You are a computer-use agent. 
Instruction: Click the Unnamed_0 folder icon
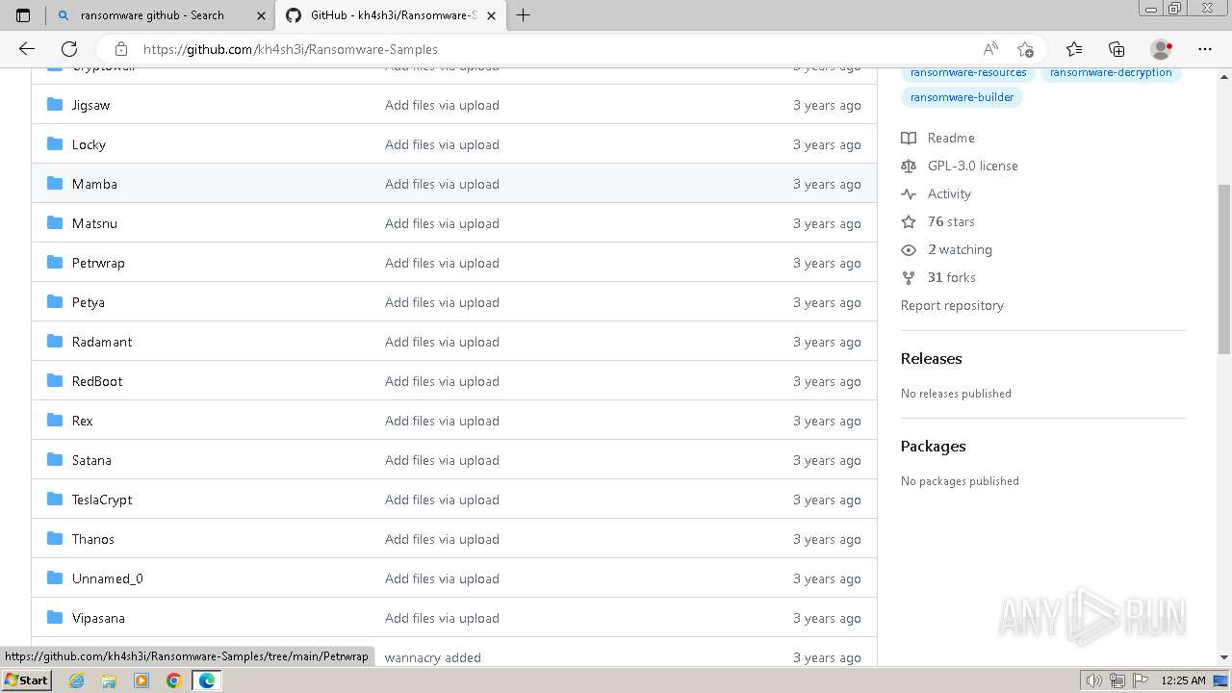(x=55, y=577)
